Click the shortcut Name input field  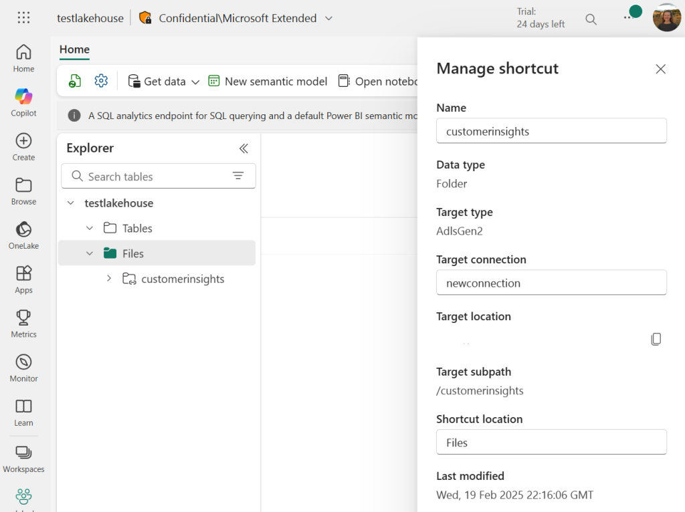[x=551, y=131]
